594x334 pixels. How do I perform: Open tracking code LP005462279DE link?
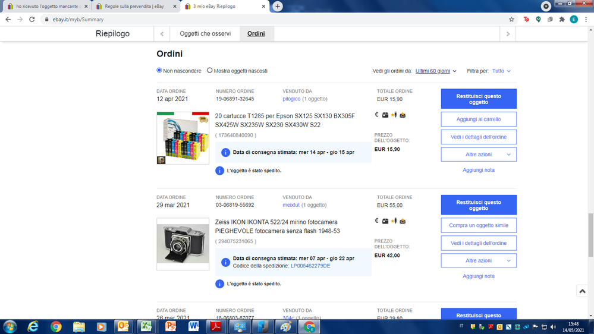click(x=310, y=266)
